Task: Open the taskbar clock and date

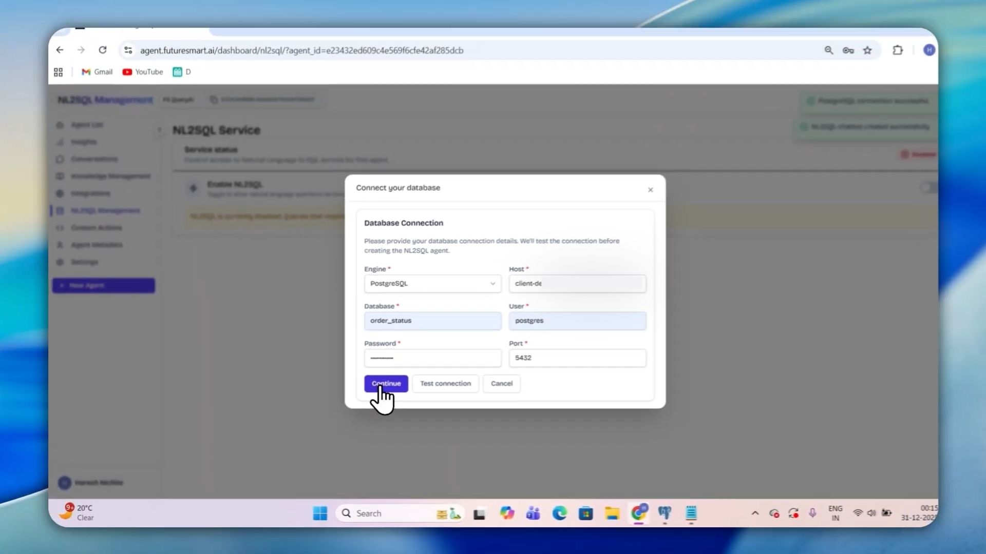Action: pyautogui.click(x=919, y=513)
